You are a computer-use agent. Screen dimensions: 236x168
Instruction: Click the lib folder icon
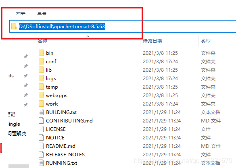tap(41, 70)
